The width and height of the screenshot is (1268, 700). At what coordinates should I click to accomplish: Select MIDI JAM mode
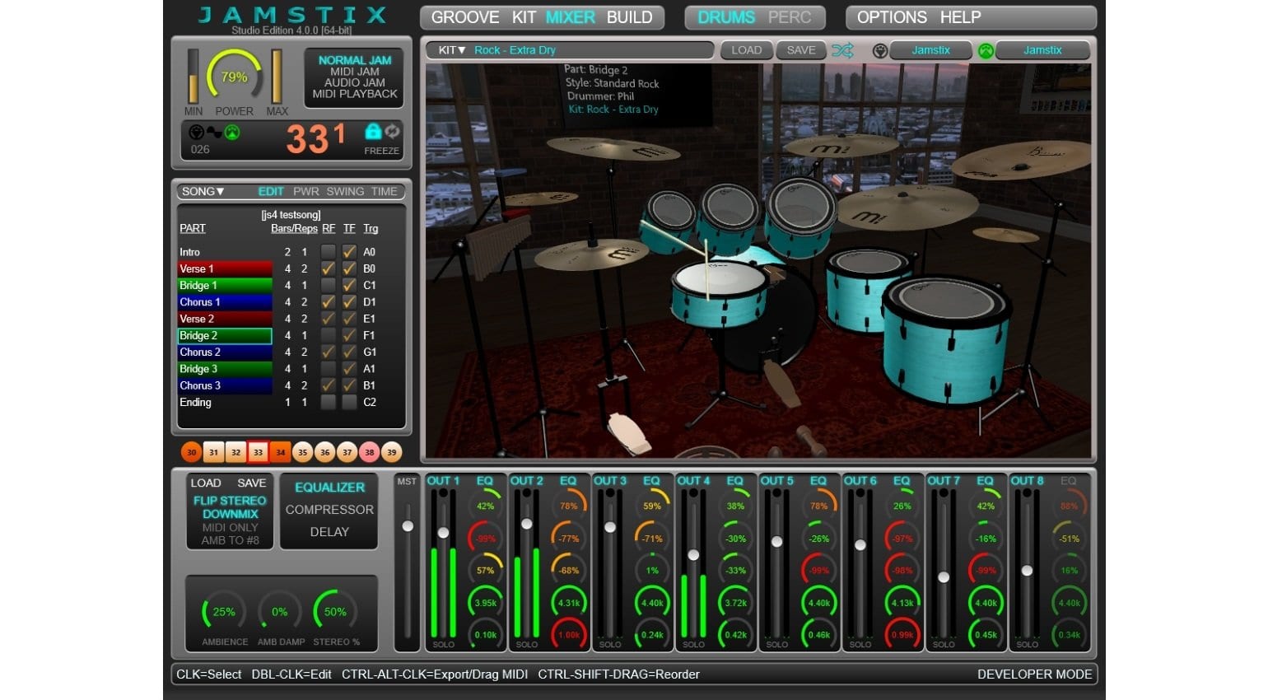[355, 72]
